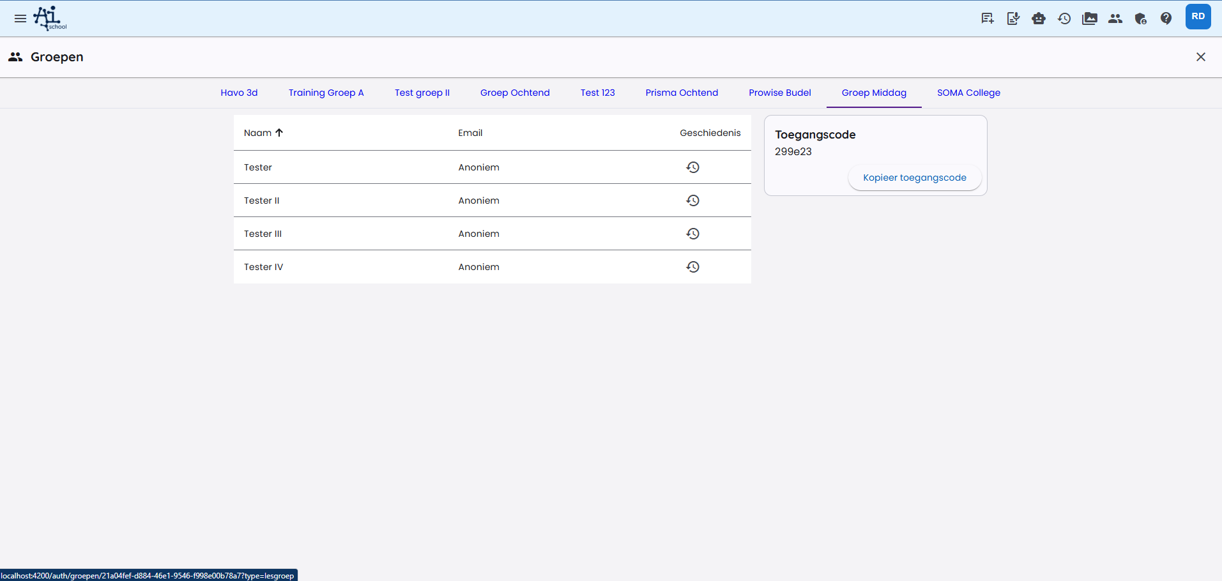View history for Tester IV via the clock icon
Viewport: 1222px width, 581px height.
coord(693,267)
